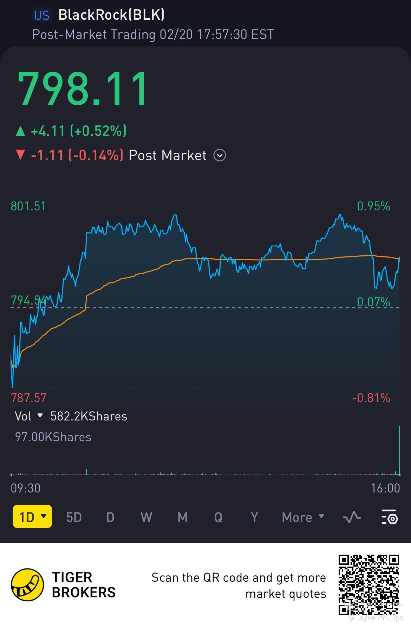This screenshot has height=627, width=411.
Task: Tap the BlackRock(BLK) stock title
Action: (x=111, y=15)
